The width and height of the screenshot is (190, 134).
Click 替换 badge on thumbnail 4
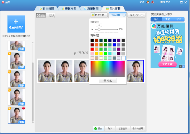pos(22,85)
